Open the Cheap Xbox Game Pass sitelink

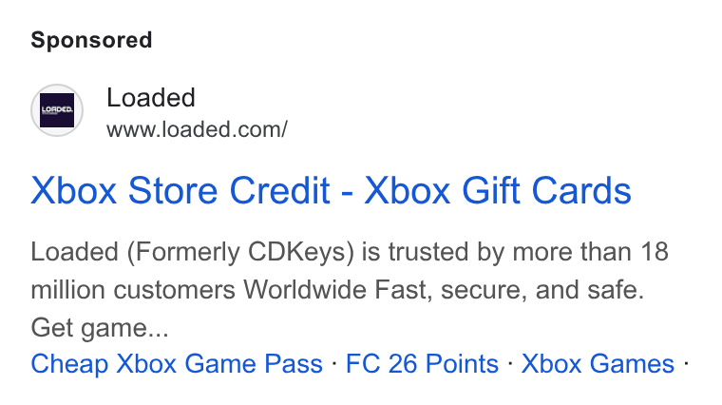[177, 364]
